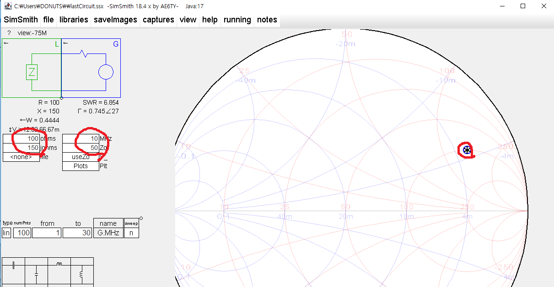Click the SimSmith app icon in title bar
The image size is (554, 287).
8,6
